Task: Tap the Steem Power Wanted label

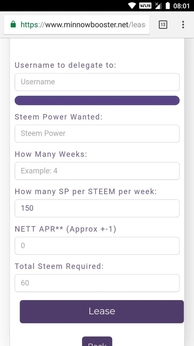Action: [x=58, y=117]
